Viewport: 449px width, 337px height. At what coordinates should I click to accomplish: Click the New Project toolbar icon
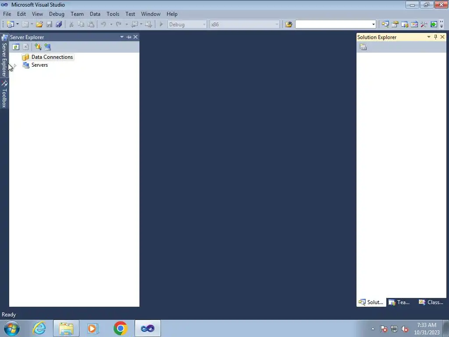point(11,25)
